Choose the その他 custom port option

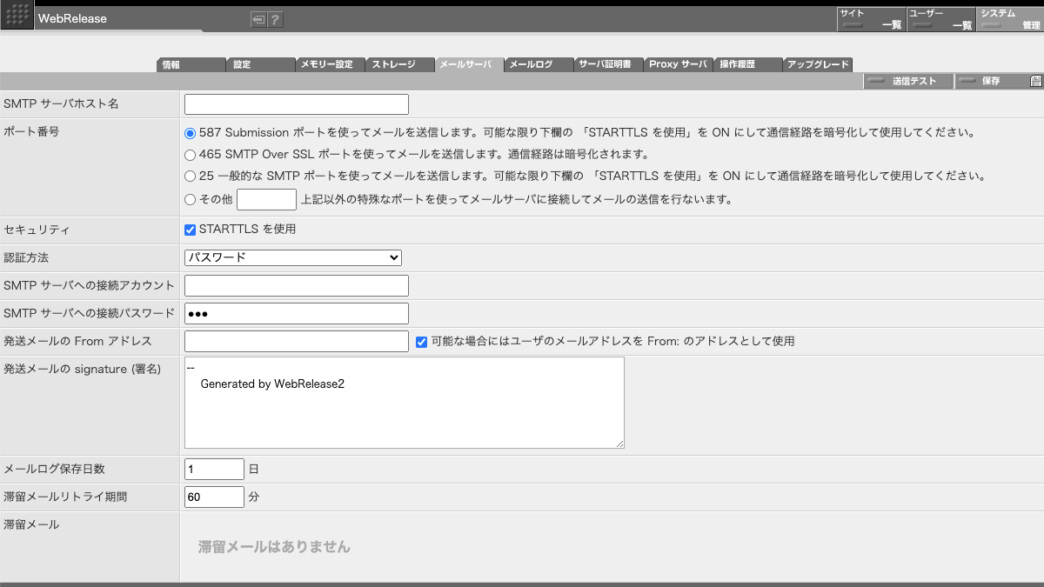(189, 199)
